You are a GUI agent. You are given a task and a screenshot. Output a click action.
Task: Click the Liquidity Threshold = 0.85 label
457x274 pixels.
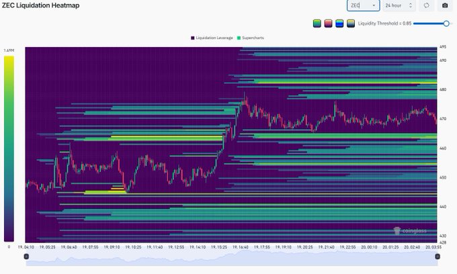[384, 24]
